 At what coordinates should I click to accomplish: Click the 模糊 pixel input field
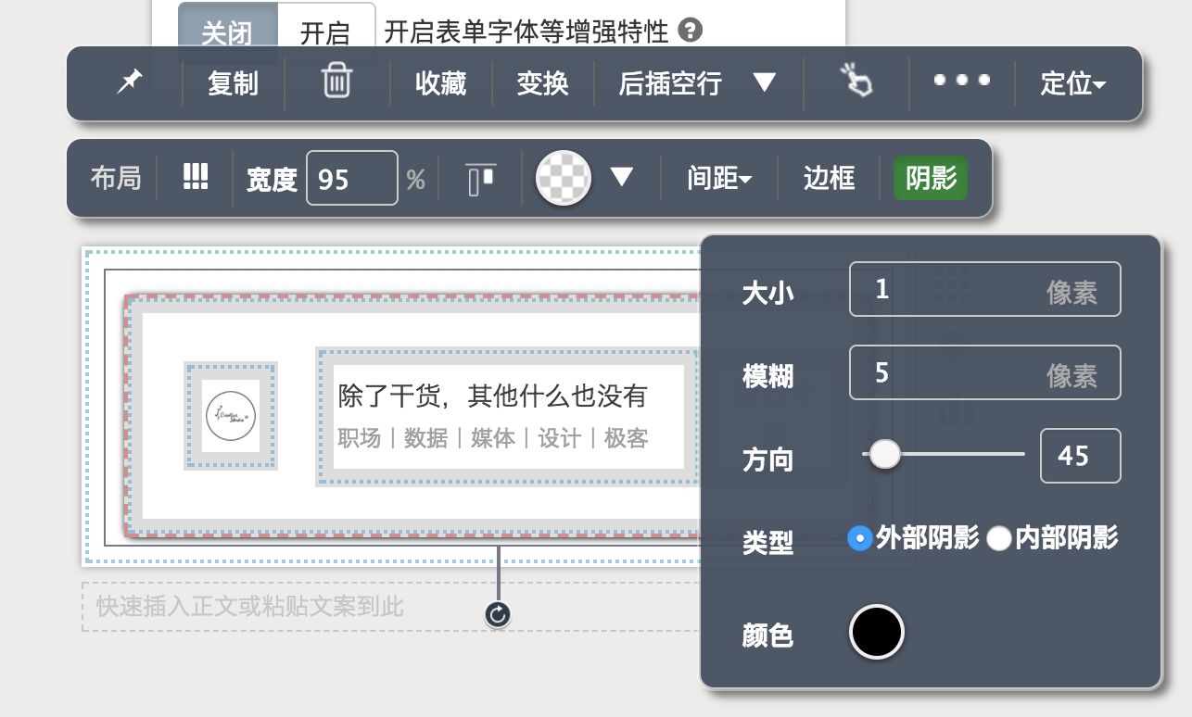click(x=984, y=372)
